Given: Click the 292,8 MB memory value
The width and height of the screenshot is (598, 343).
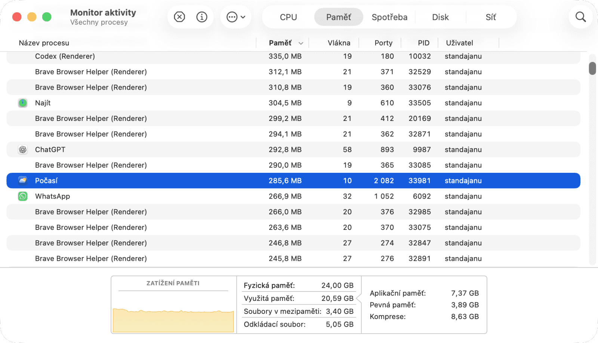Looking at the screenshot, I should tap(285, 150).
